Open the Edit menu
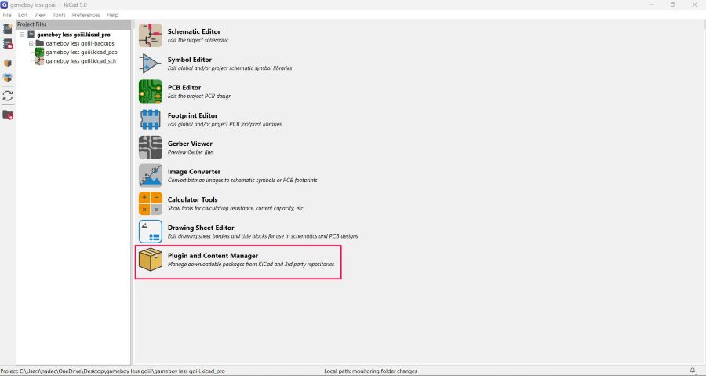This screenshot has height=376, width=706. point(23,15)
